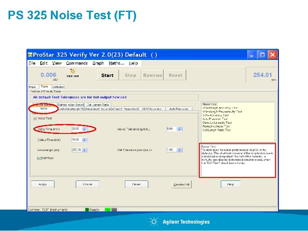Select the Noise test tab
This screenshot has height=231, width=308.
43,108
